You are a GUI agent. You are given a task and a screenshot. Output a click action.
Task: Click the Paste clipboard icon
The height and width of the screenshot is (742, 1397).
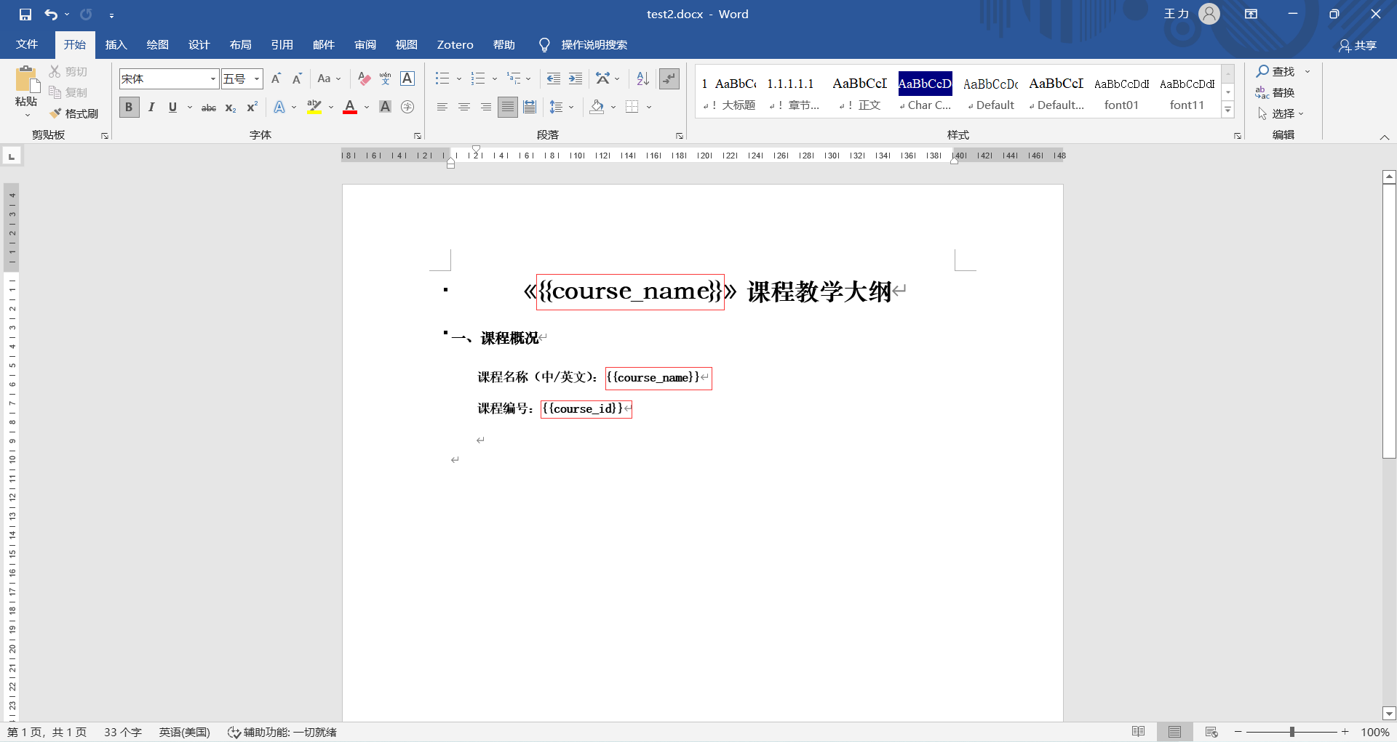click(27, 80)
